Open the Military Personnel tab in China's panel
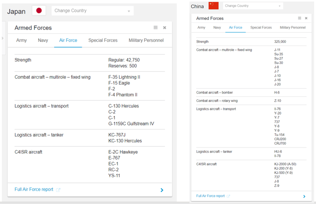This screenshot has height=204, width=316. tap(293, 28)
